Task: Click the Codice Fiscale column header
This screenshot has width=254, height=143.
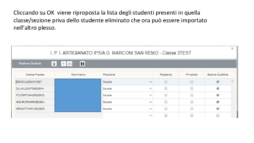Action: click(x=35, y=75)
